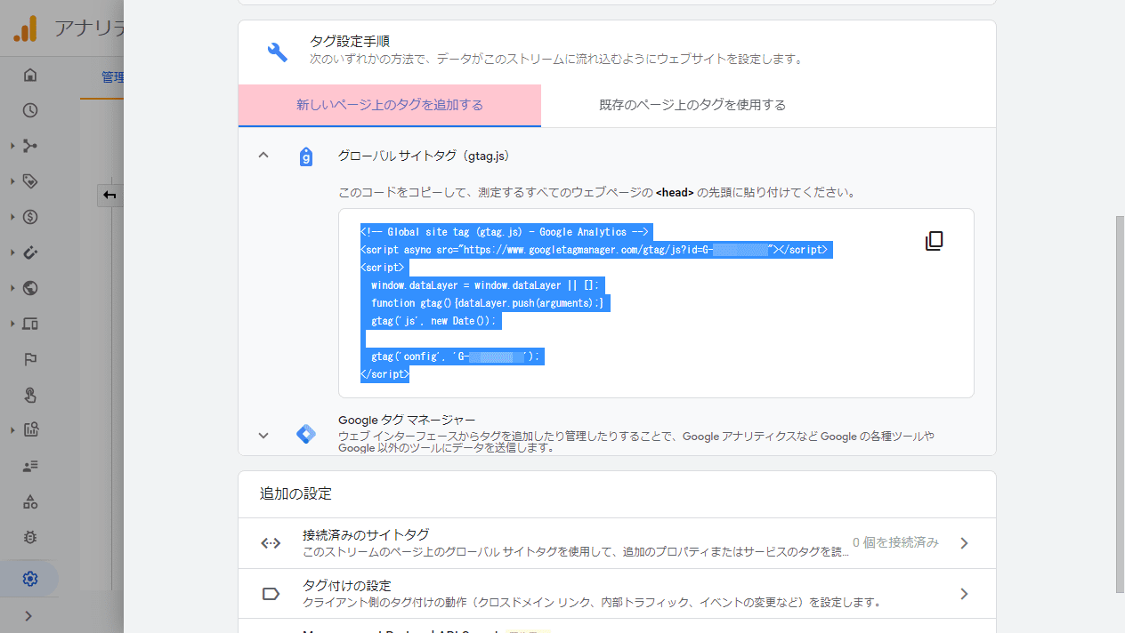Image resolution: width=1125 pixels, height=633 pixels.
Task: Click the script async src code line
Action: 595,250
